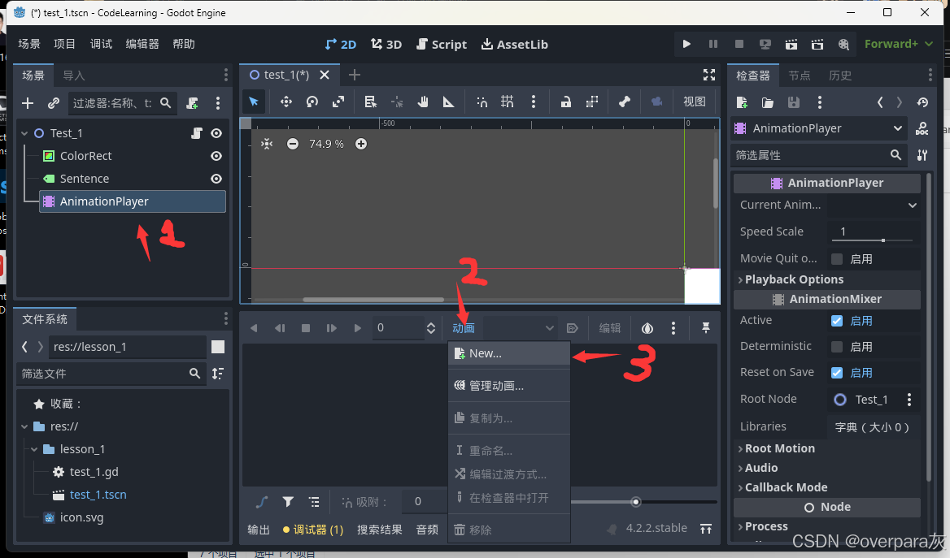The width and height of the screenshot is (950, 558).
Task: Activate the Pan view tool
Action: coord(422,102)
